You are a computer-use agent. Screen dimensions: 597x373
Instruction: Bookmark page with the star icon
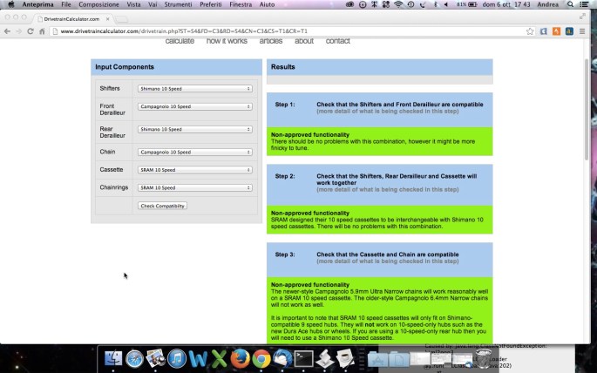pyautogui.click(x=530, y=31)
